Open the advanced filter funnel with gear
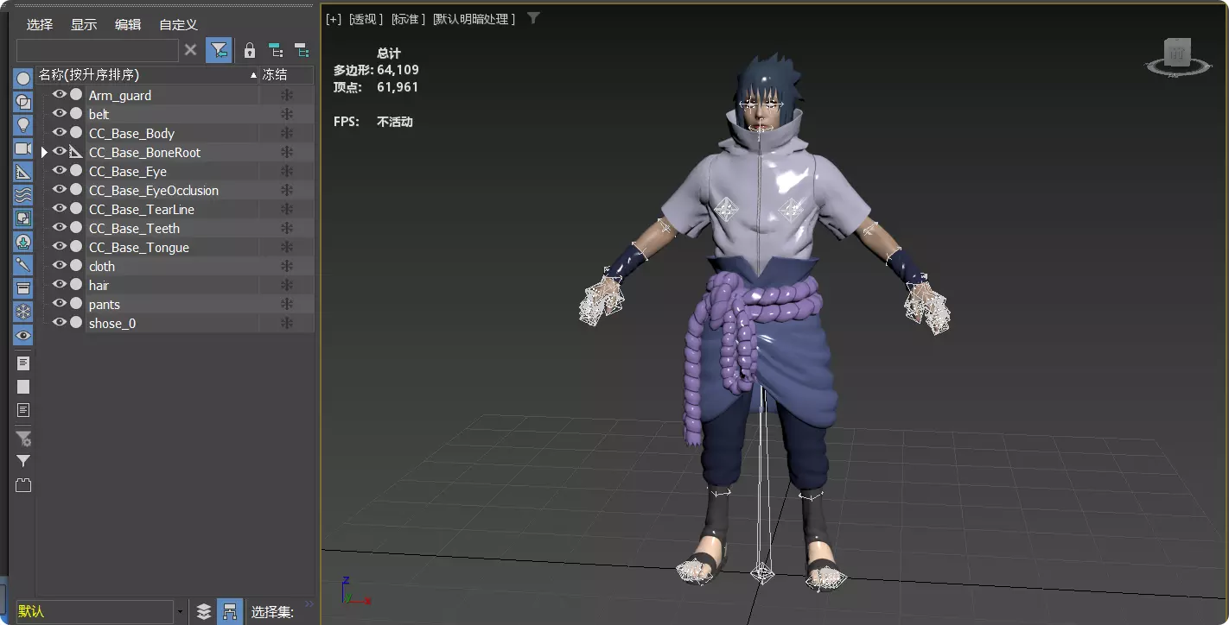This screenshot has width=1229, height=625. tap(23, 439)
